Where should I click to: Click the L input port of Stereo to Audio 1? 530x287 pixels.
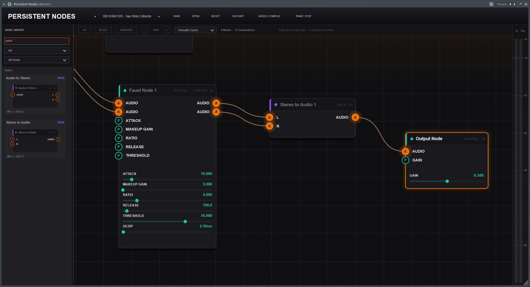click(269, 118)
